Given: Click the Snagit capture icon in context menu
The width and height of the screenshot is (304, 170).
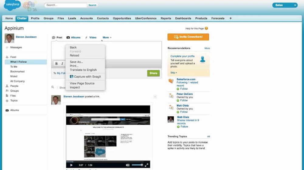Looking at the screenshot, I should 71,77.
